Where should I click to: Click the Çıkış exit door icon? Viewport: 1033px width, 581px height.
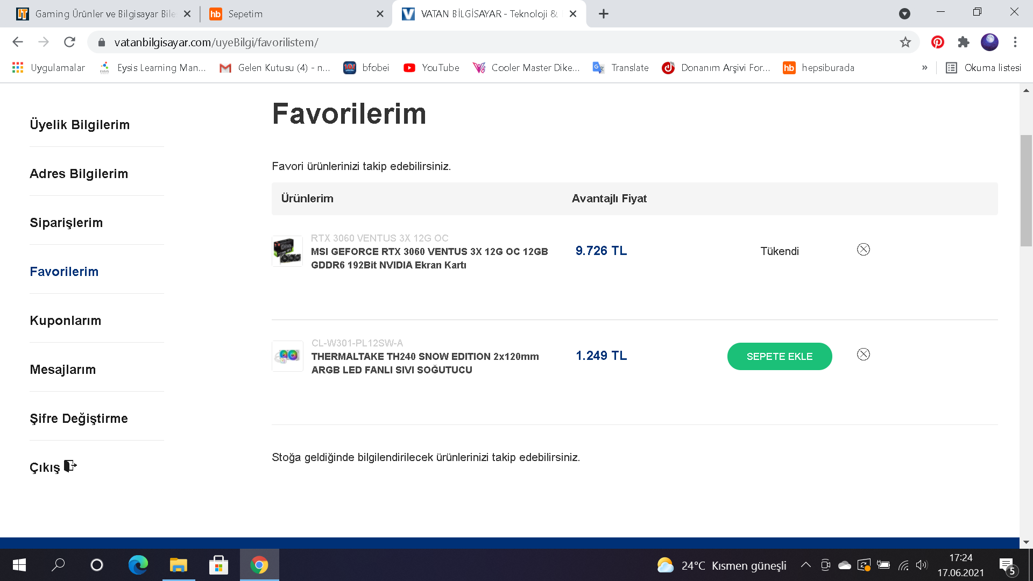click(70, 466)
